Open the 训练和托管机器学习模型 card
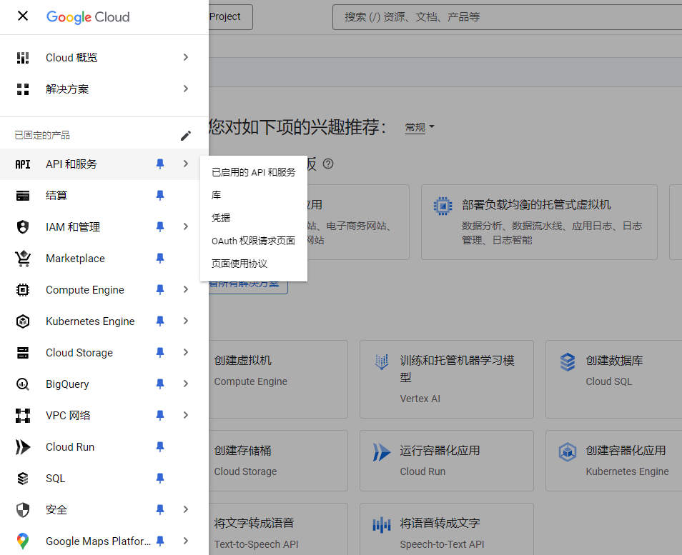Image resolution: width=682 pixels, height=555 pixels. click(447, 379)
